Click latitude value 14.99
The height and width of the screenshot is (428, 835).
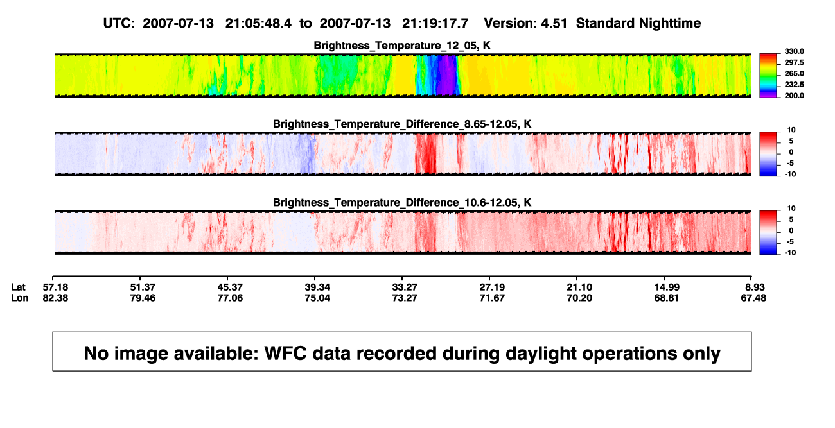tap(667, 287)
